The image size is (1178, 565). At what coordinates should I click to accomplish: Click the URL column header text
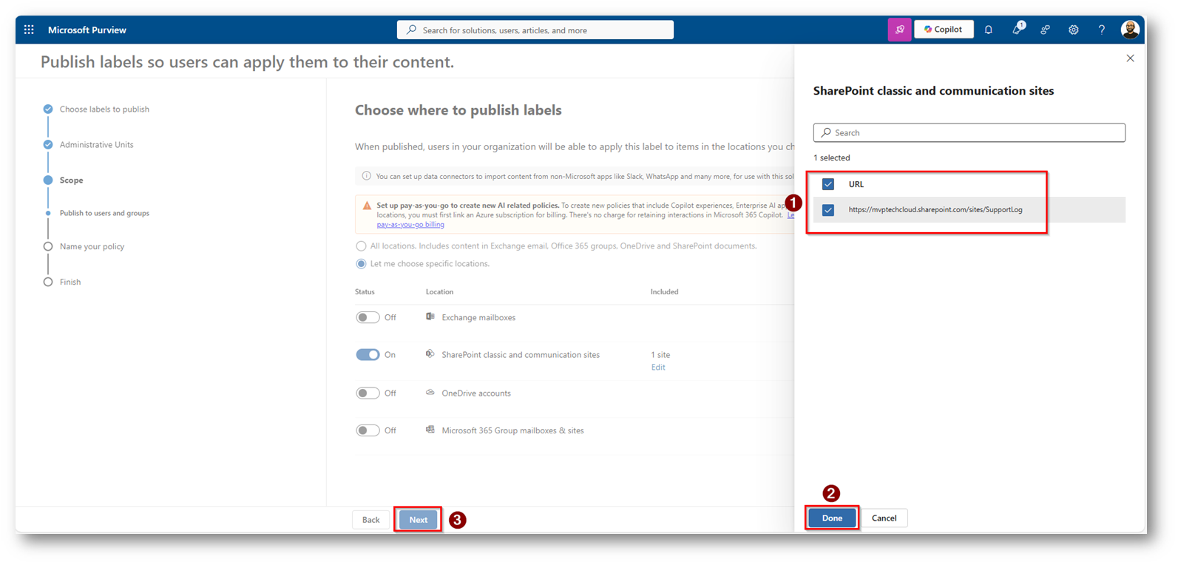[856, 184]
